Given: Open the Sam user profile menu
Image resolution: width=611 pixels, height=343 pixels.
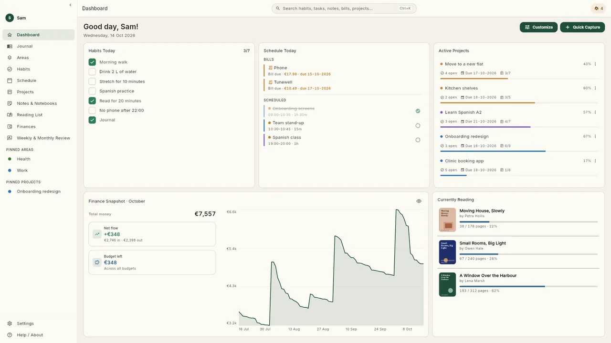Looking at the screenshot, I should click(16, 18).
